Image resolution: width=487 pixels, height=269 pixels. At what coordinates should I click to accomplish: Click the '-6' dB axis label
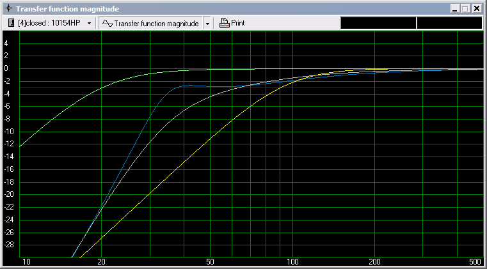click(7, 107)
